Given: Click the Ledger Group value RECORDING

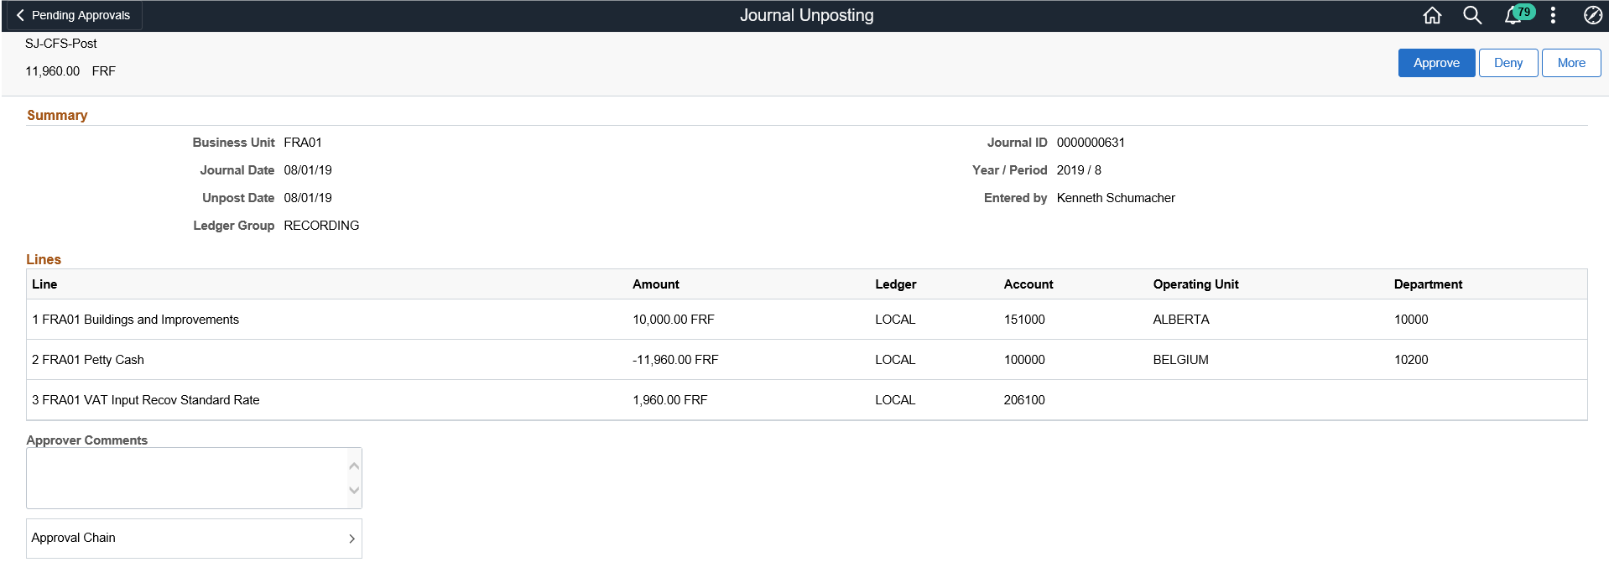Looking at the screenshot, I should (321, 226).
